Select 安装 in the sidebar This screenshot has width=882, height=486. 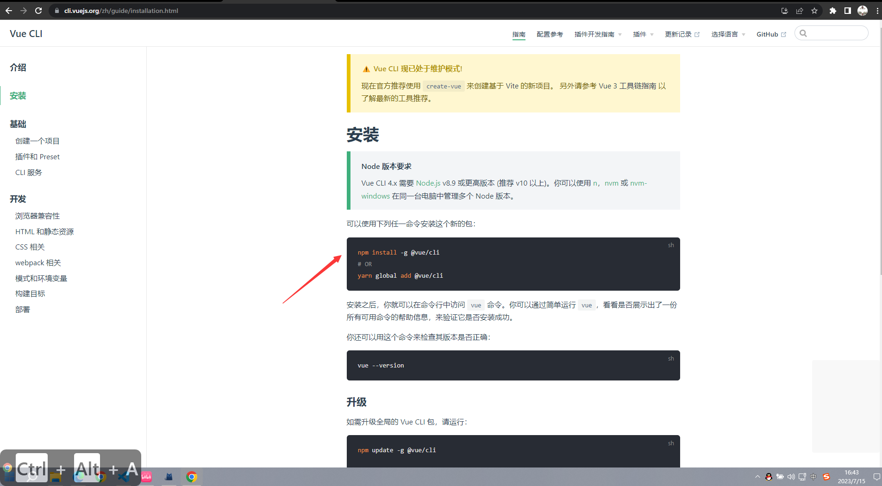18,96
